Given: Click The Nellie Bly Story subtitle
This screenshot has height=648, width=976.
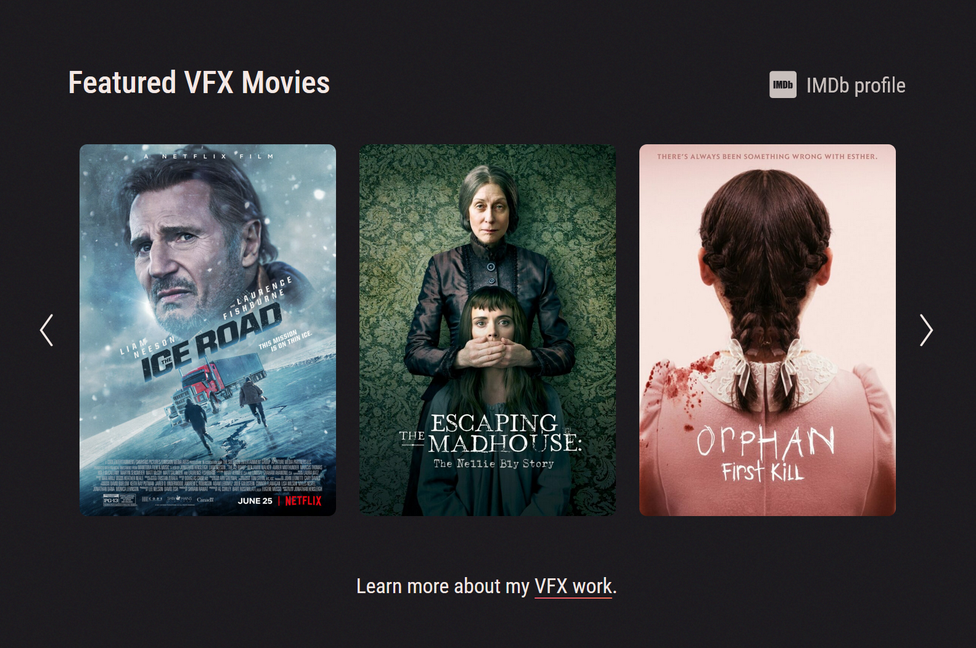Looking at the screenshot, I should click(x=494, y=464).
